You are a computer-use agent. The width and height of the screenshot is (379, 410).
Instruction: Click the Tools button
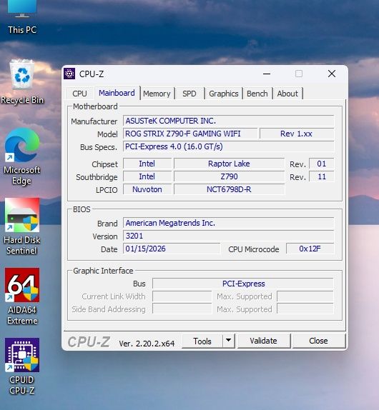point(202,341)
